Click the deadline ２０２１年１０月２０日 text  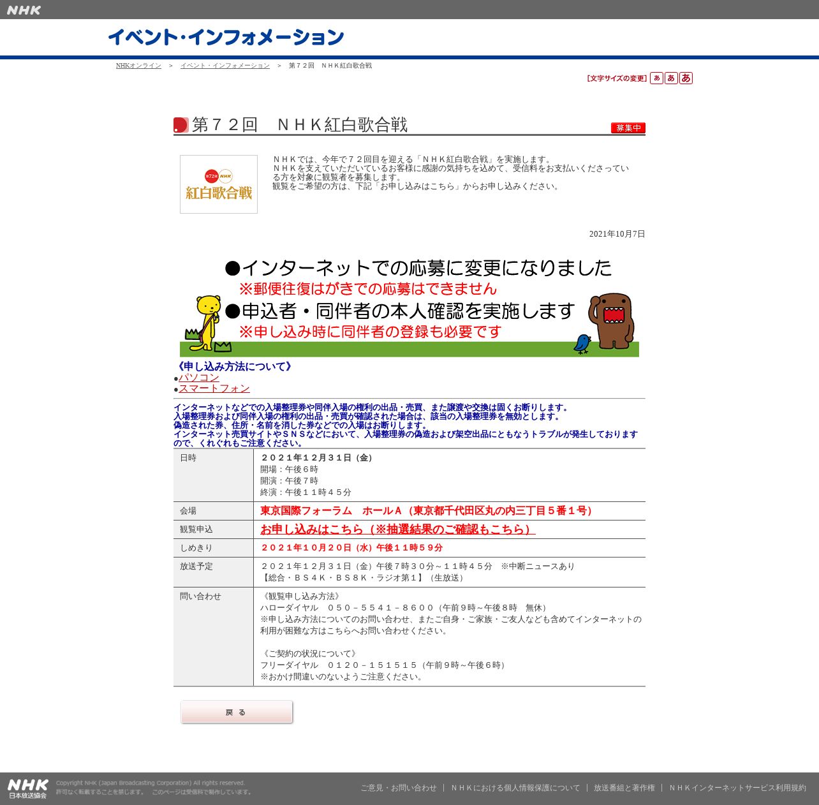pyautogui.click(x=351, y=548)
